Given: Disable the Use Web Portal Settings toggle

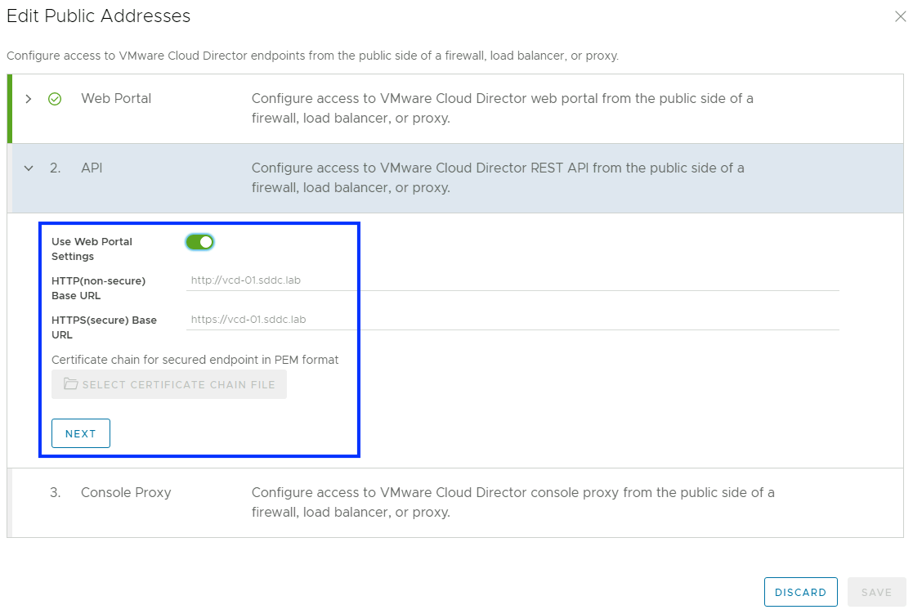Looking at the screenshot, I should coord(199,242).
